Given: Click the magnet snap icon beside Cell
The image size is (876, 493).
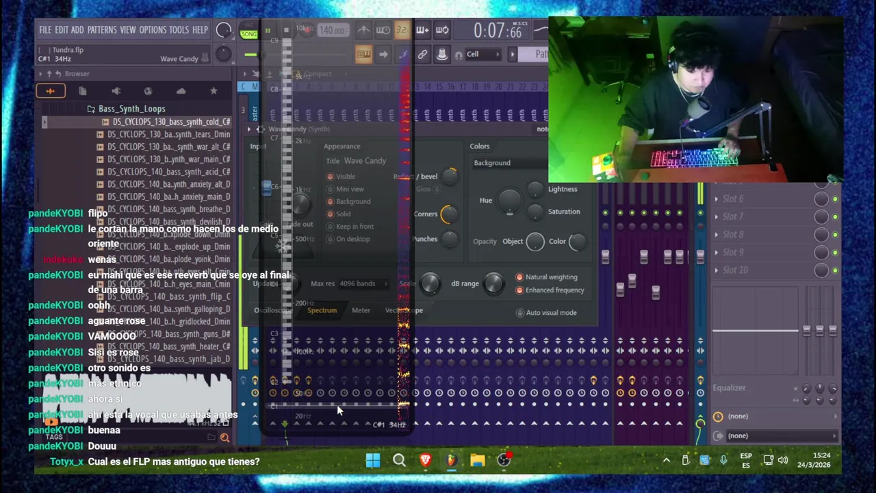Looking at the screenshot, I should pos(459,55).
